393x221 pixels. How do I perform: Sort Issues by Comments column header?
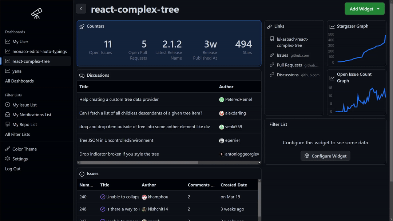point(201,185)
